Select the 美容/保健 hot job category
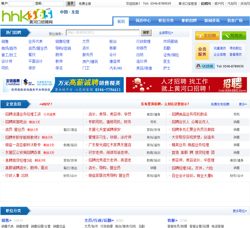The height and width of the screenshot is (228, 250). [144, 68]
